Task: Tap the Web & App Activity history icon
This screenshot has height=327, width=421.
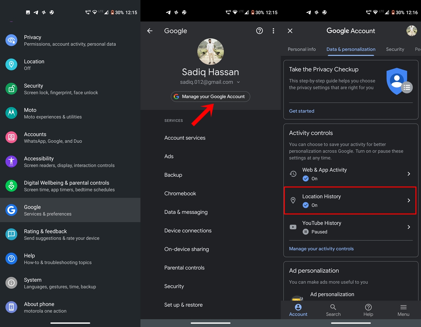Action: point(293,173)
